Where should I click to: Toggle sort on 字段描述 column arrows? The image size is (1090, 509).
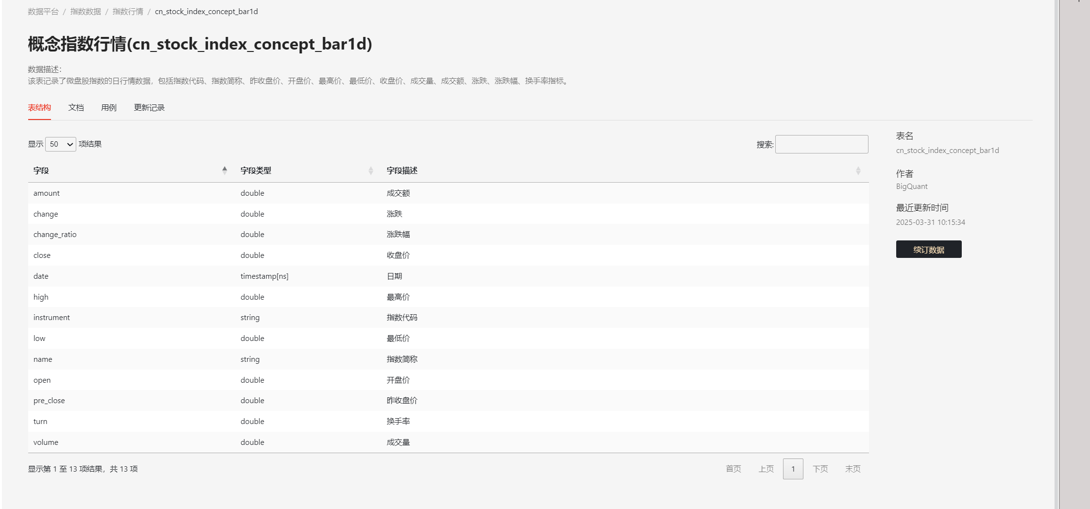(x=858, y=170)
